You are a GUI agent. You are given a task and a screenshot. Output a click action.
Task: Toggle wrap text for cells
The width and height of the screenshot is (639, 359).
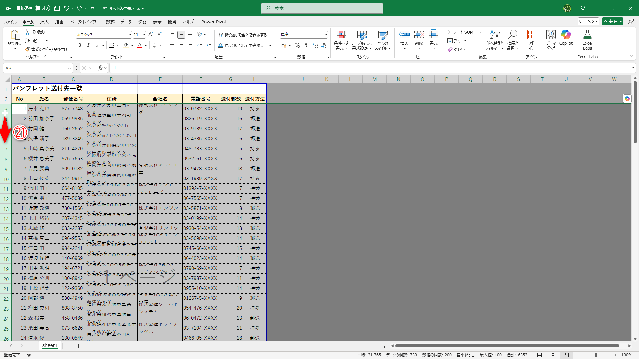coord(242,35)
